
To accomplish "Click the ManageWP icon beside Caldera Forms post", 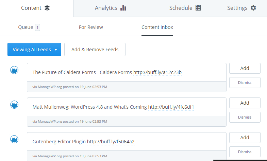I will tap(14, 70).
